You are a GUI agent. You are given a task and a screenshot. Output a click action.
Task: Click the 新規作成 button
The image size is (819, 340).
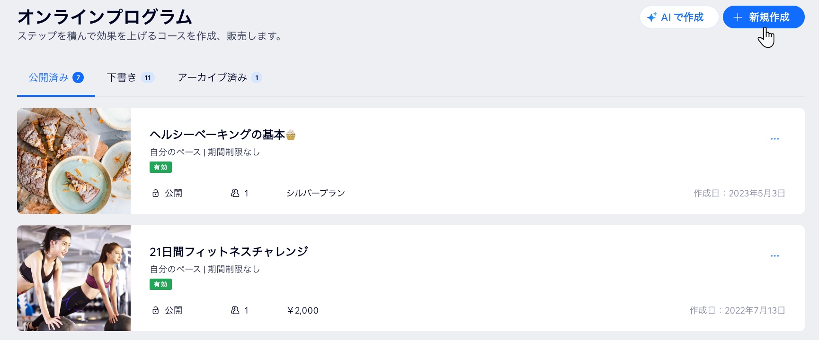coord(764,17)
